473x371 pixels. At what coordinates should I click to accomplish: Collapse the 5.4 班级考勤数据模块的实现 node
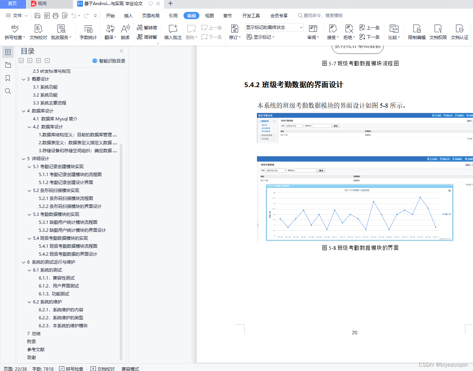pyautogui.click(x=29, y=238)
